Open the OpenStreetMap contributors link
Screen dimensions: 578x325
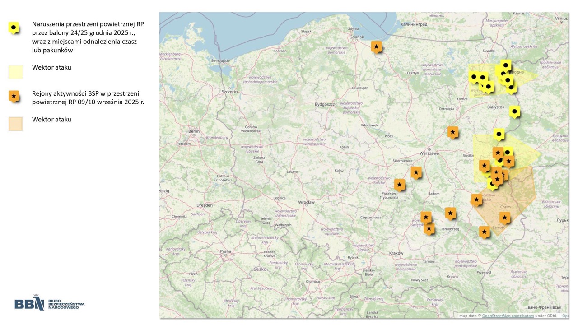coord(508,316)
